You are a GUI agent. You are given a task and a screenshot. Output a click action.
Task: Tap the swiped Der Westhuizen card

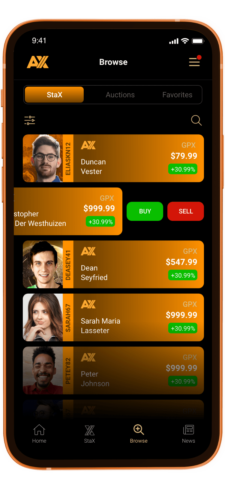click(x=68, y=211)
